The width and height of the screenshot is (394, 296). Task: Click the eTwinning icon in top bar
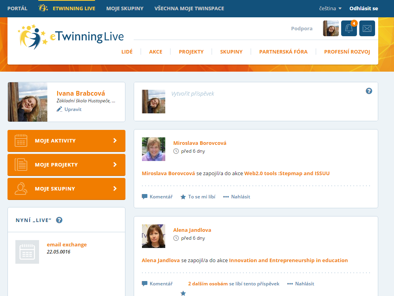point(43,8)
